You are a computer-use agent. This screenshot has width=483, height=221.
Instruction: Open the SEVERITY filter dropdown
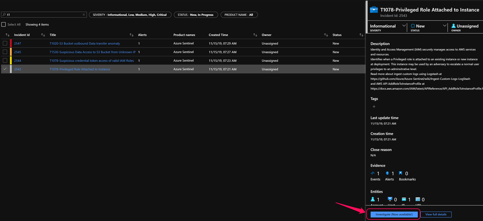pos(130,15)
